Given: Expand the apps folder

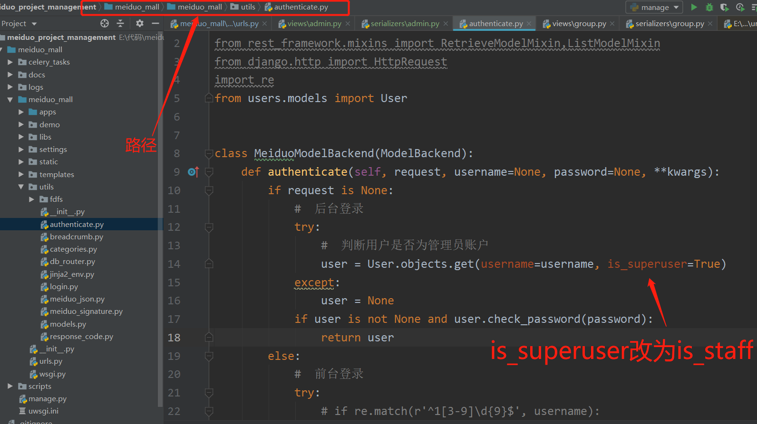Looking at the screenshot, I should pos(21,112).
